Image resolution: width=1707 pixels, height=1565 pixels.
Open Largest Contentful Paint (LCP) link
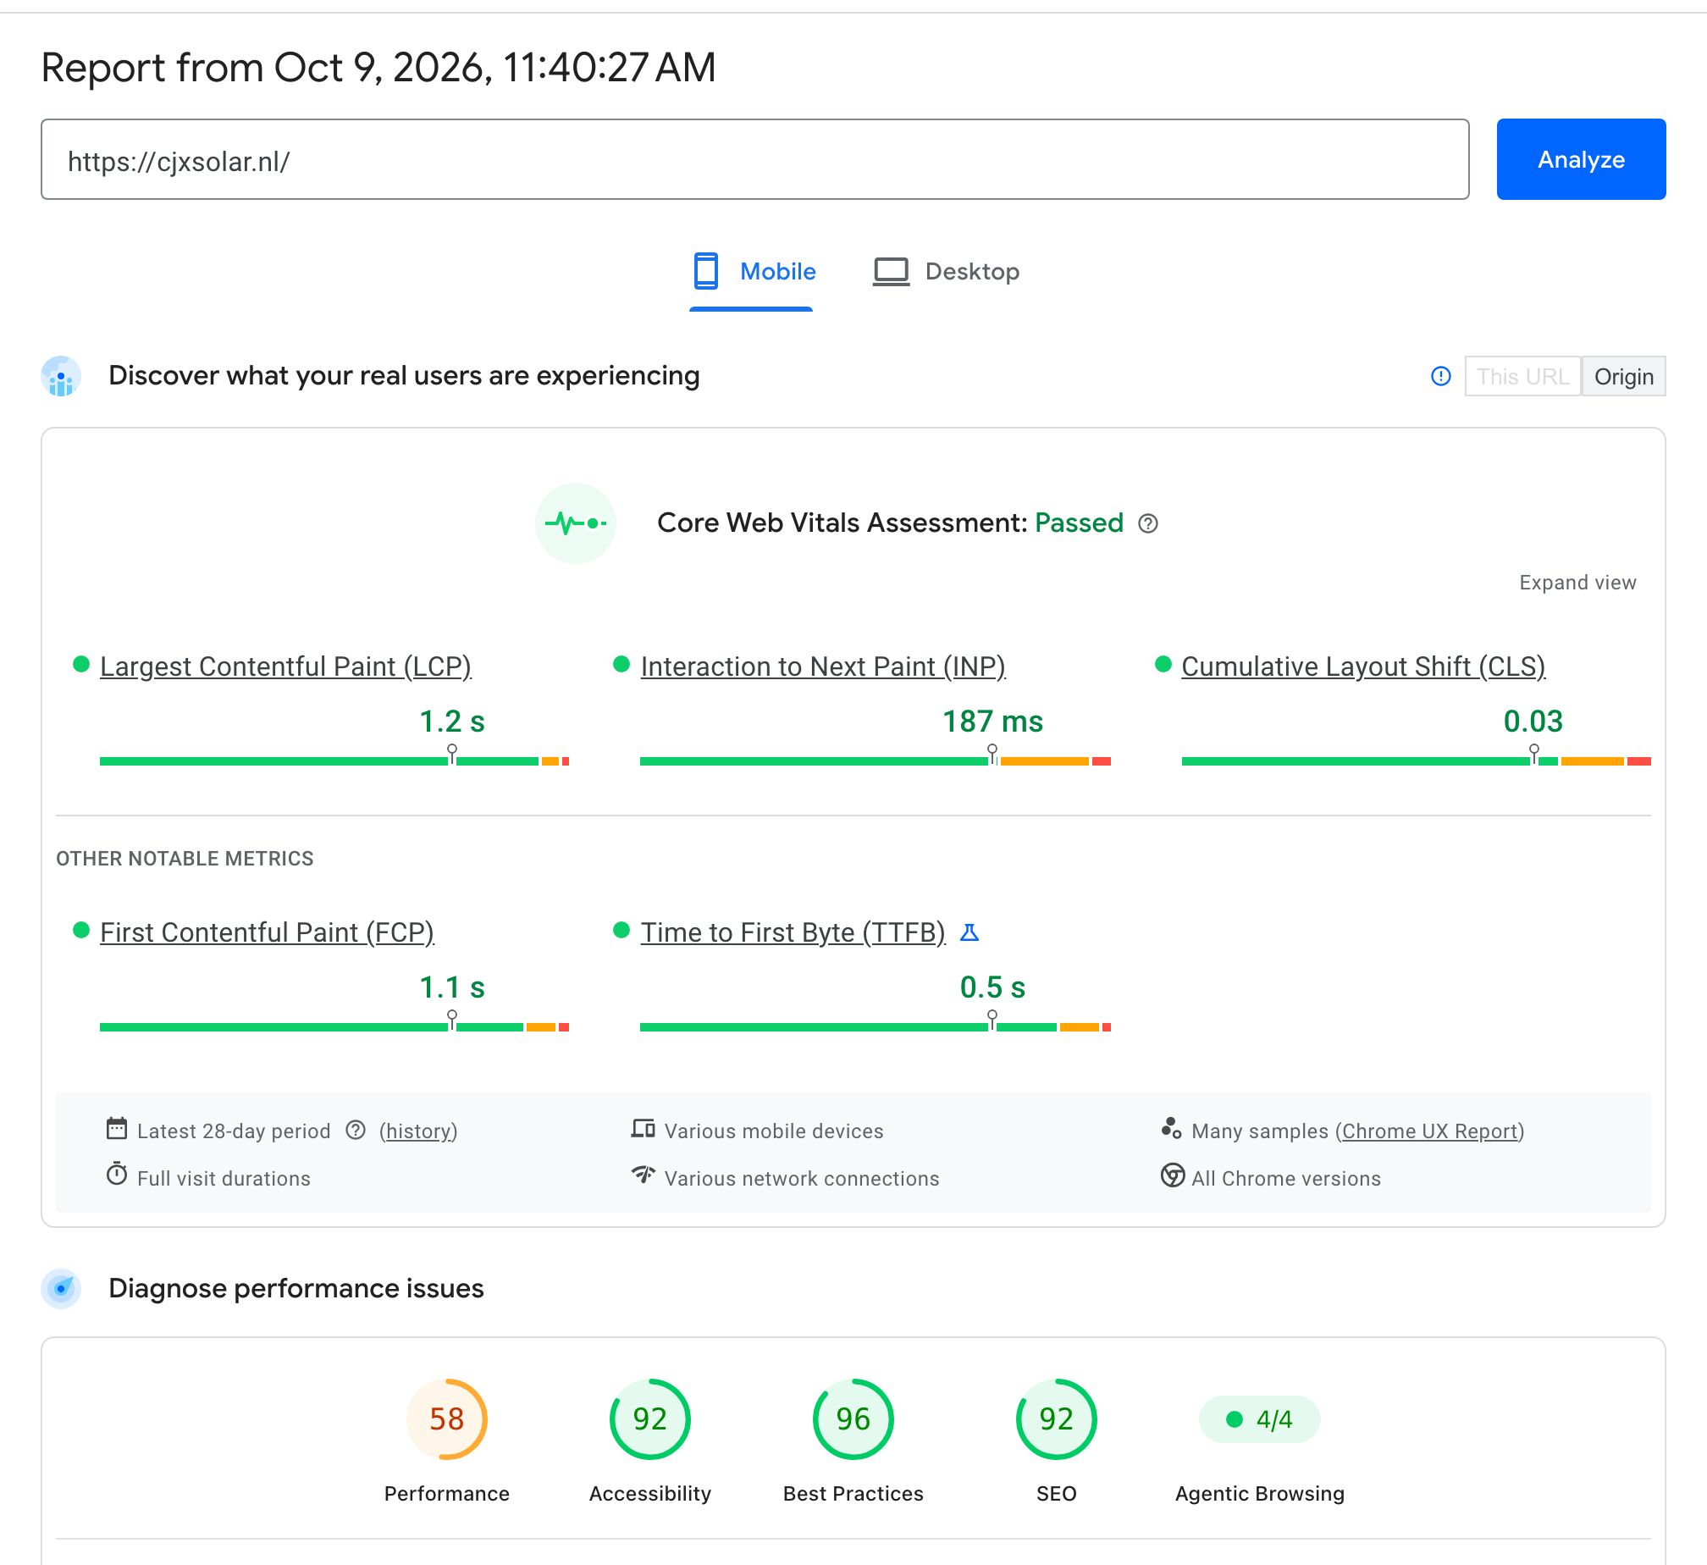click(x=285, y=666)
